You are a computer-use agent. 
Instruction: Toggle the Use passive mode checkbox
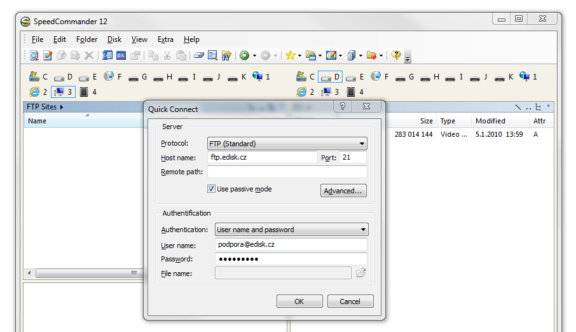pos(212,189)
